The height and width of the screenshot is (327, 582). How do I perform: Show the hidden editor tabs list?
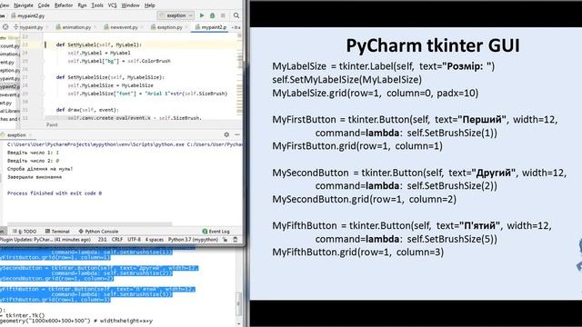[236, 27]
